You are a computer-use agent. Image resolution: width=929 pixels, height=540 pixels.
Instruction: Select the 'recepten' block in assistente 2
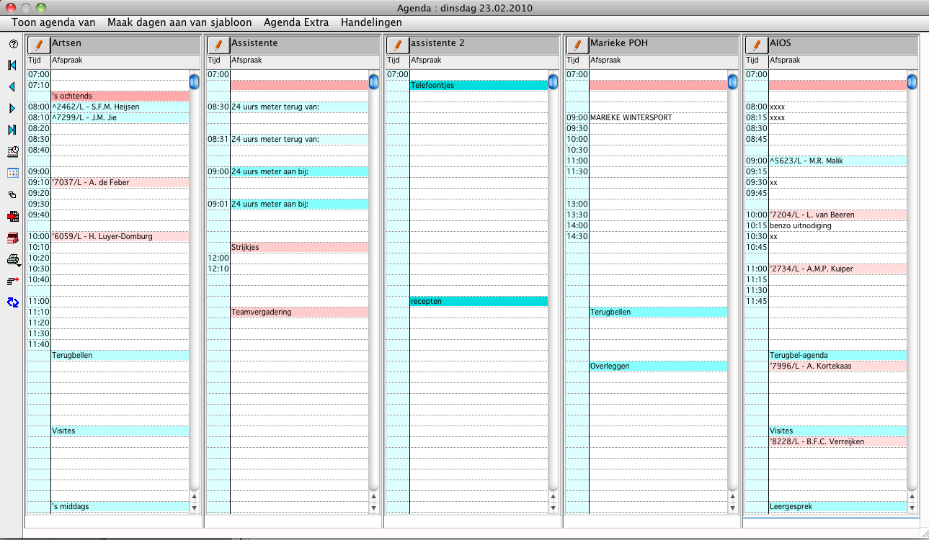[479, 301]
